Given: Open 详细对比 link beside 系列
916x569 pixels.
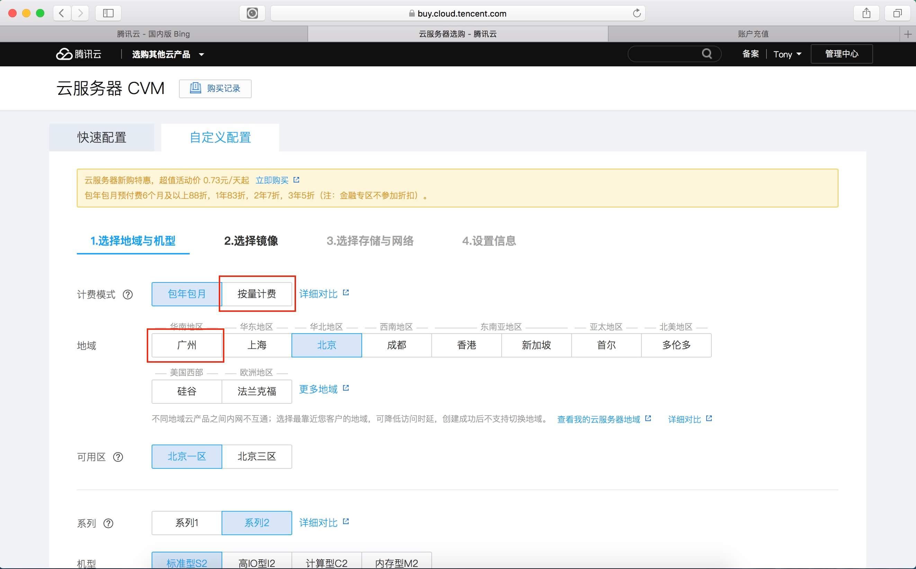Looking at the screenshot, I should 318,523.
